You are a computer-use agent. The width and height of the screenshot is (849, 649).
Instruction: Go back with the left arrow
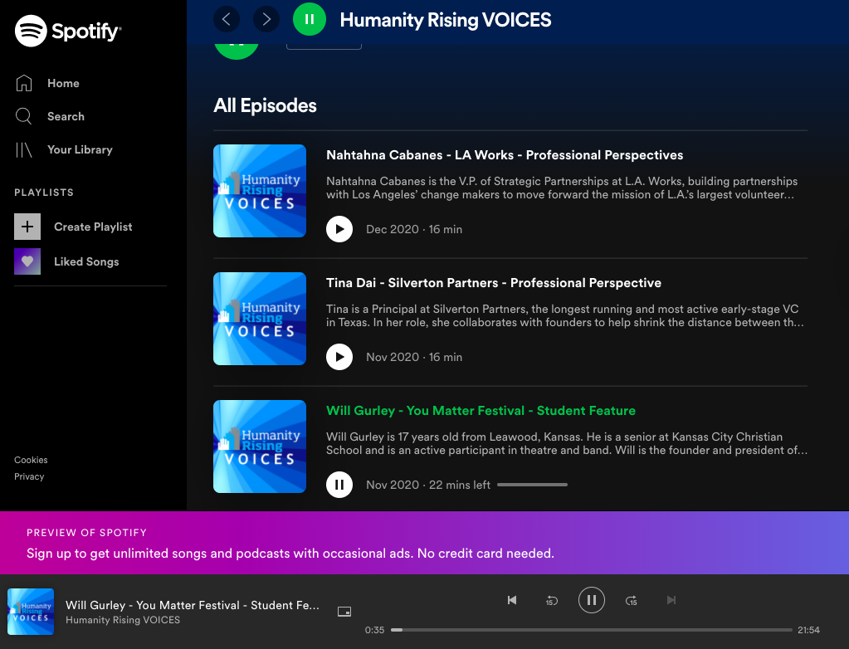point(227,19)
